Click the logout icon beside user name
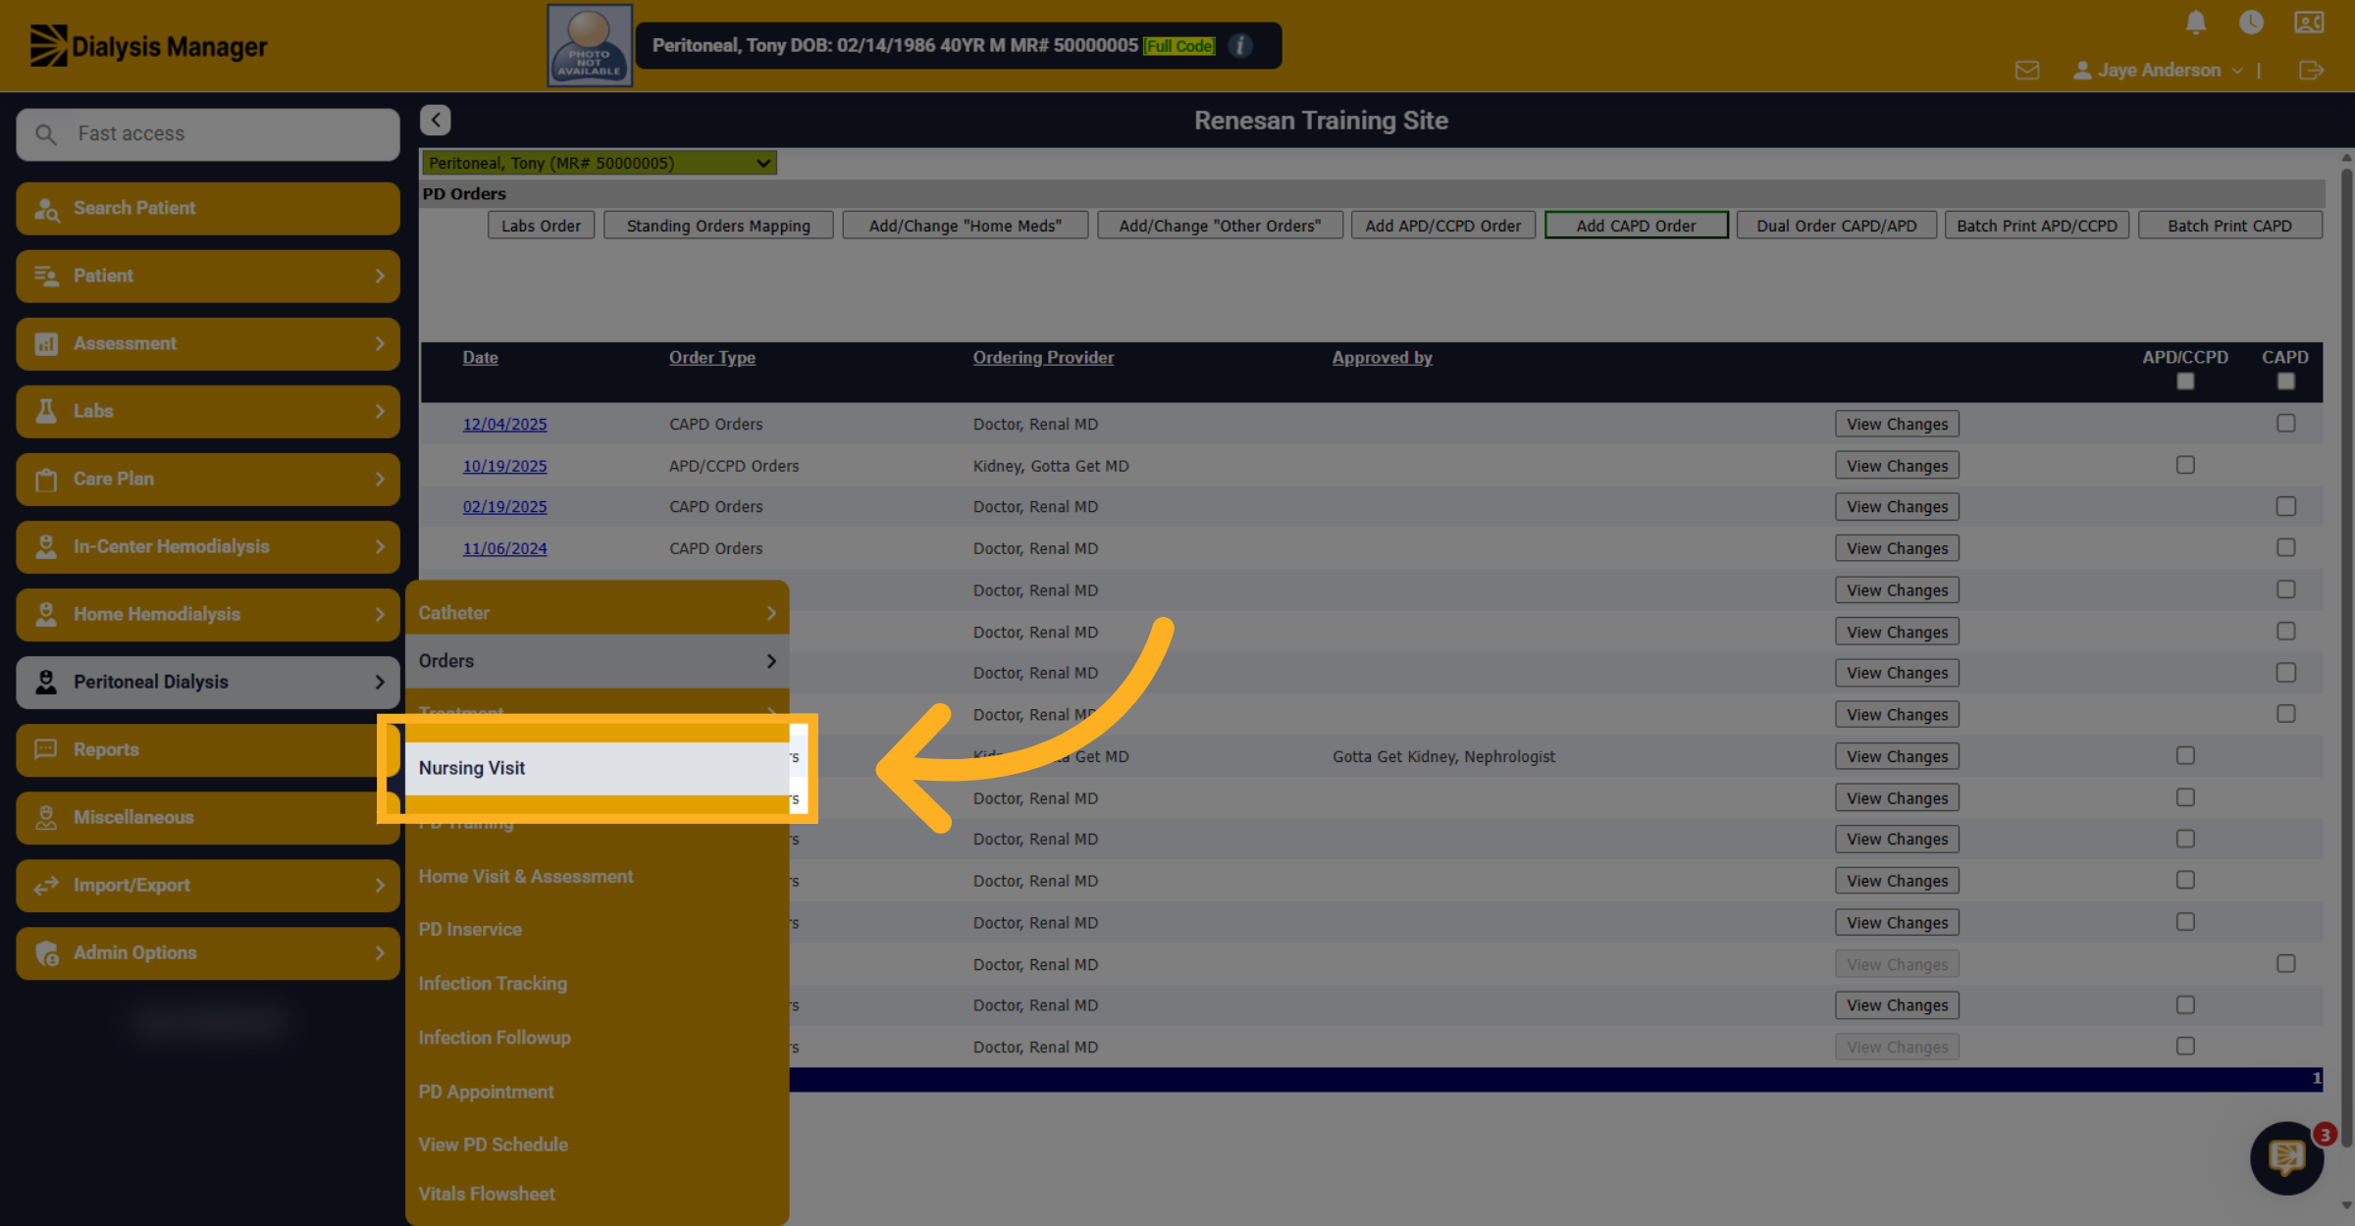The height and width of the screenshot is (1226, 2355). [2311, 71]
